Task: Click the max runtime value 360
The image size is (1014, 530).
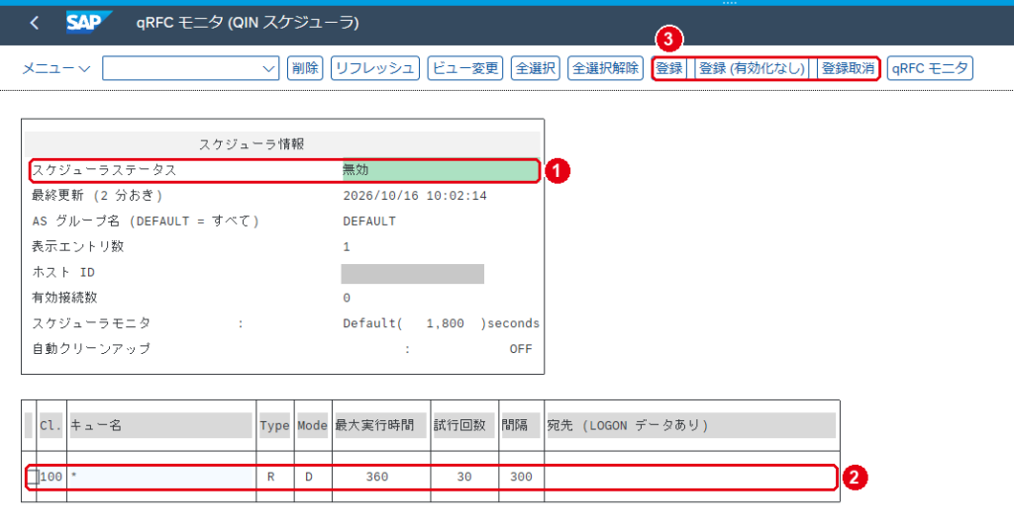Action: (x=377, y=477)
